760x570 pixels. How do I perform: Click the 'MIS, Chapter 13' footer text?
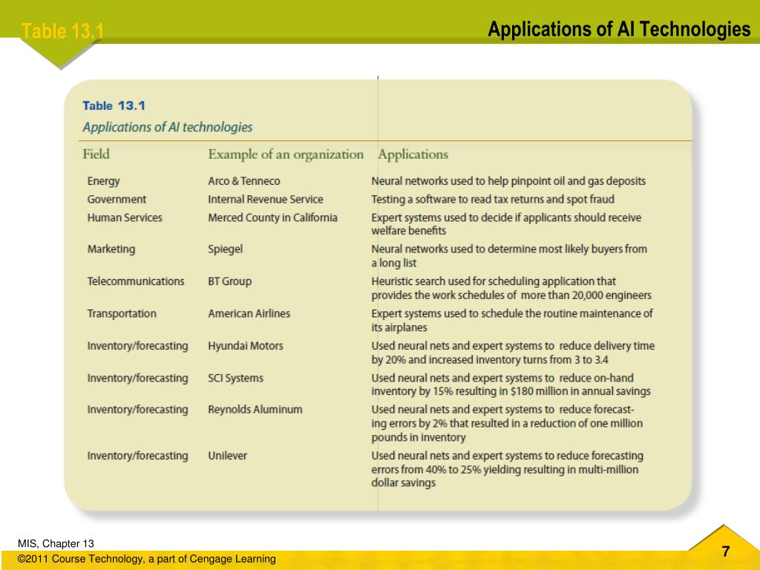pos(56,543)
